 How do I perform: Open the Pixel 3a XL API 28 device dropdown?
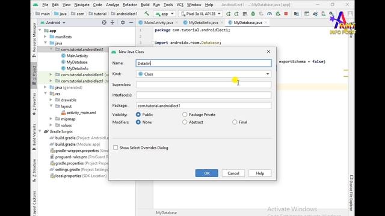pyautogui.click(x=200, y=14)
